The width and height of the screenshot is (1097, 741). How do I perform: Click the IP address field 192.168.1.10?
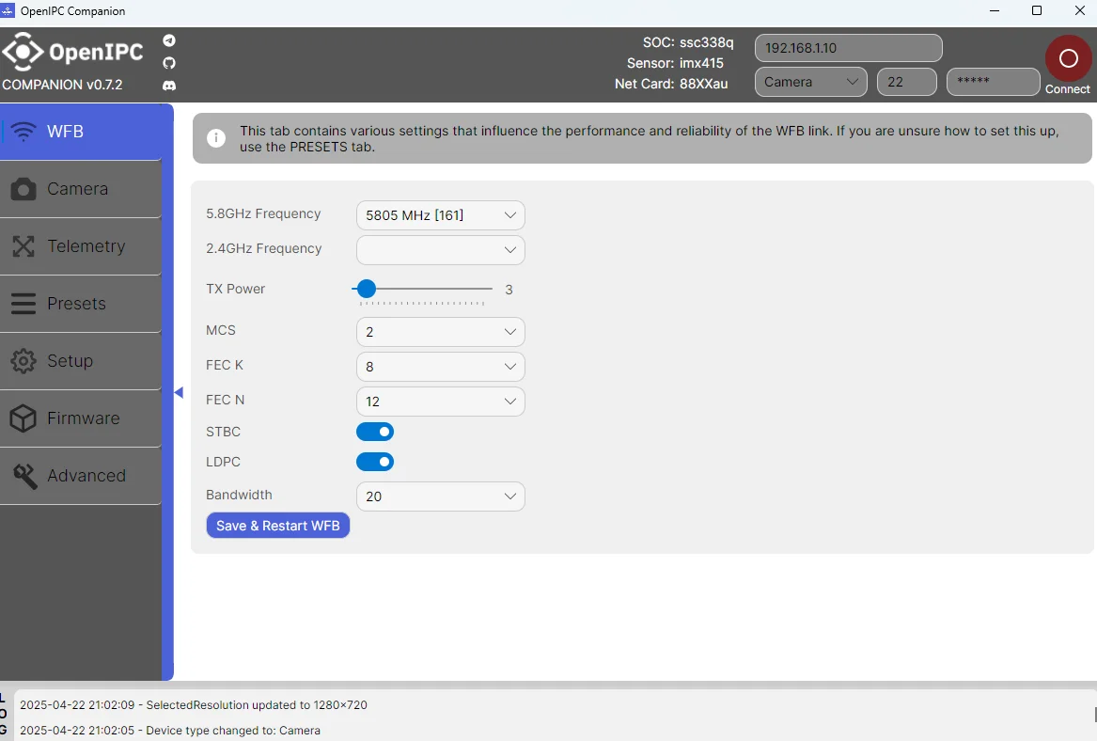pyautogui.click(x=848, y=48)
